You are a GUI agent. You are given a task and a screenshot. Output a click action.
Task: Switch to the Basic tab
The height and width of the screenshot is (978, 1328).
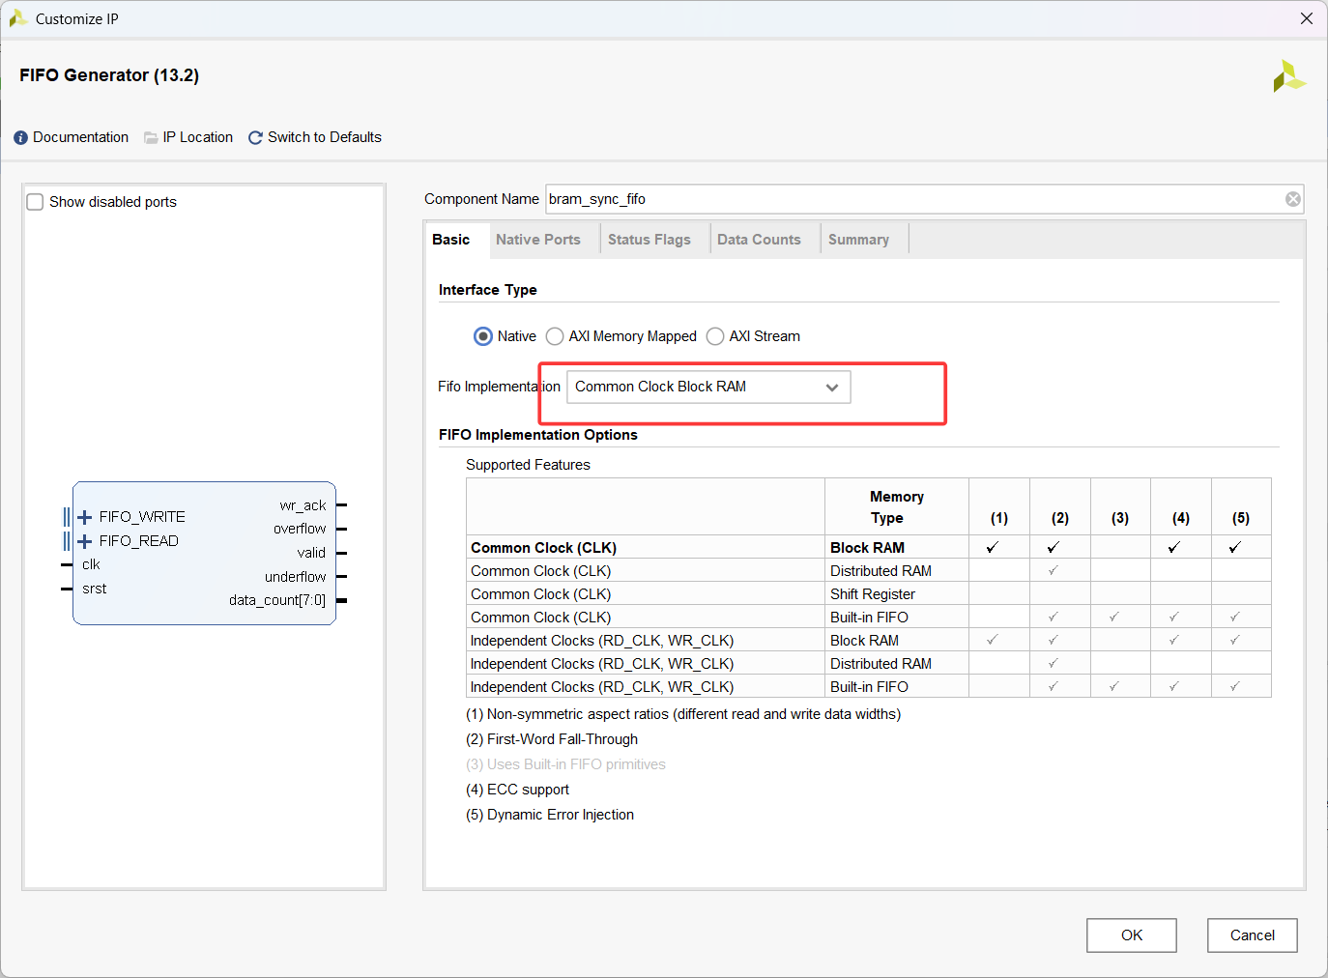click(x=451, y=240)
